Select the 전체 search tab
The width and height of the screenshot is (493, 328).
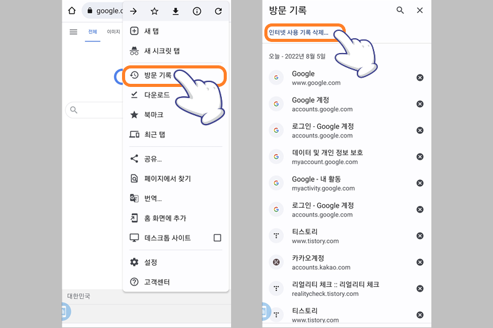point(92,32)
